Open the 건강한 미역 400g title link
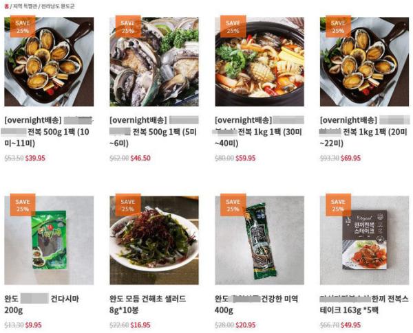The height and width of the screenshot is (333, 413). coord(256,304)
